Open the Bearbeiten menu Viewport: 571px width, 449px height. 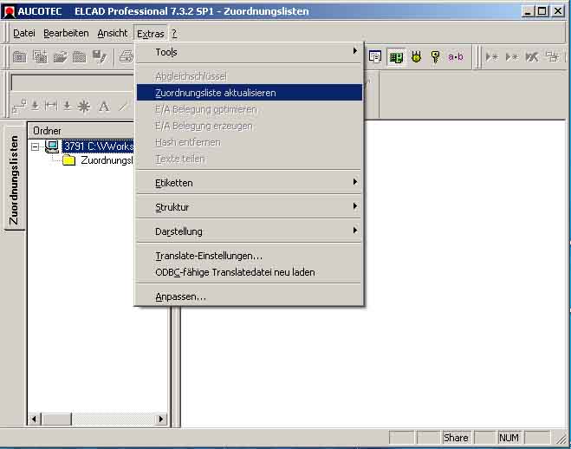[66, 33]
